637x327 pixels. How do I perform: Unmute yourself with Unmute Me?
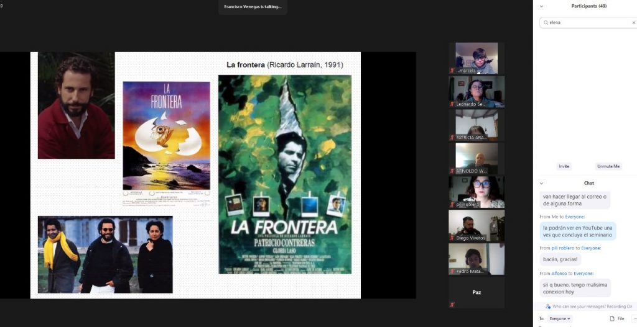pyautogui.click(x=608, y=166)
